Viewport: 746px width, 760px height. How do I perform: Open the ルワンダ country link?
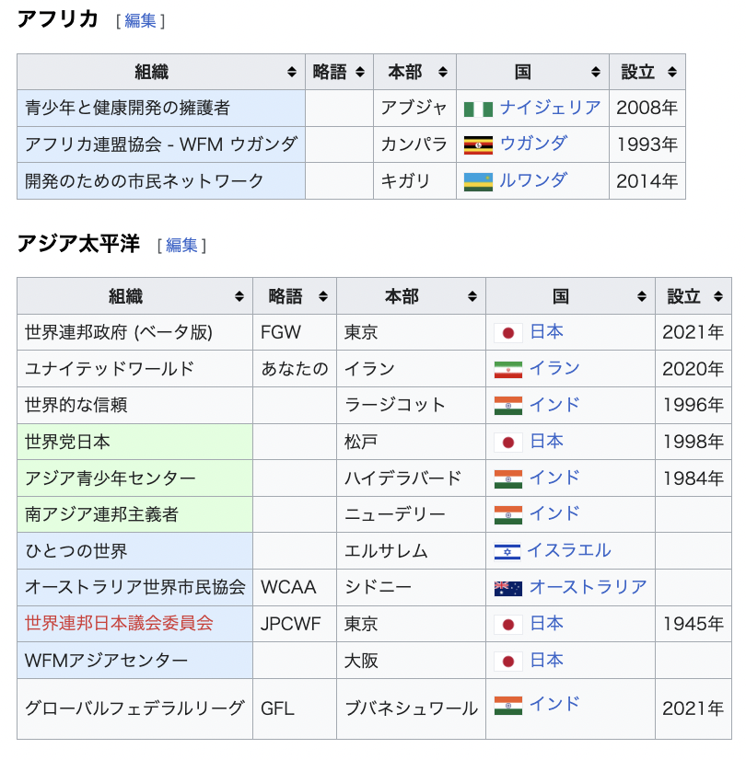533,180
